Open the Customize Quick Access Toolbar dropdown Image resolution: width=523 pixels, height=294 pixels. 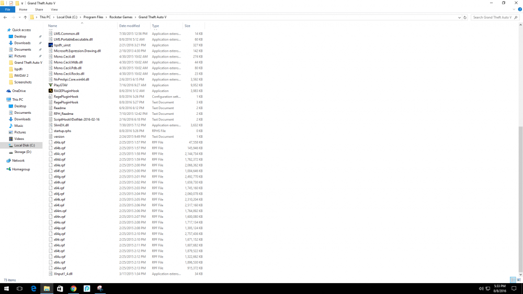point(22,3)
